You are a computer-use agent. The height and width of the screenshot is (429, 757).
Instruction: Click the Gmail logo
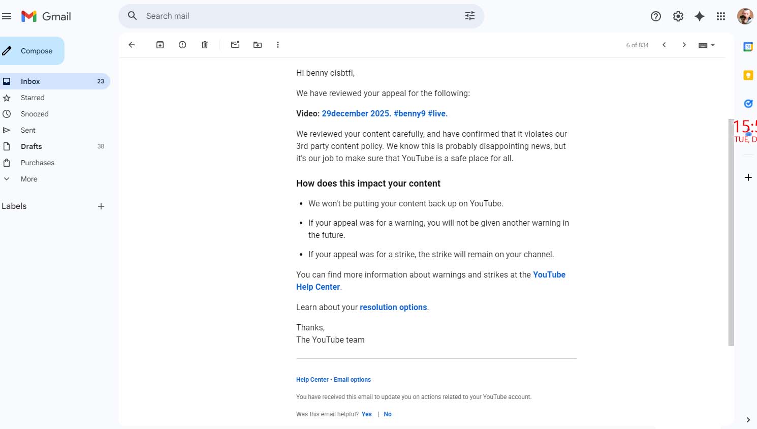[x=46, y=16]
